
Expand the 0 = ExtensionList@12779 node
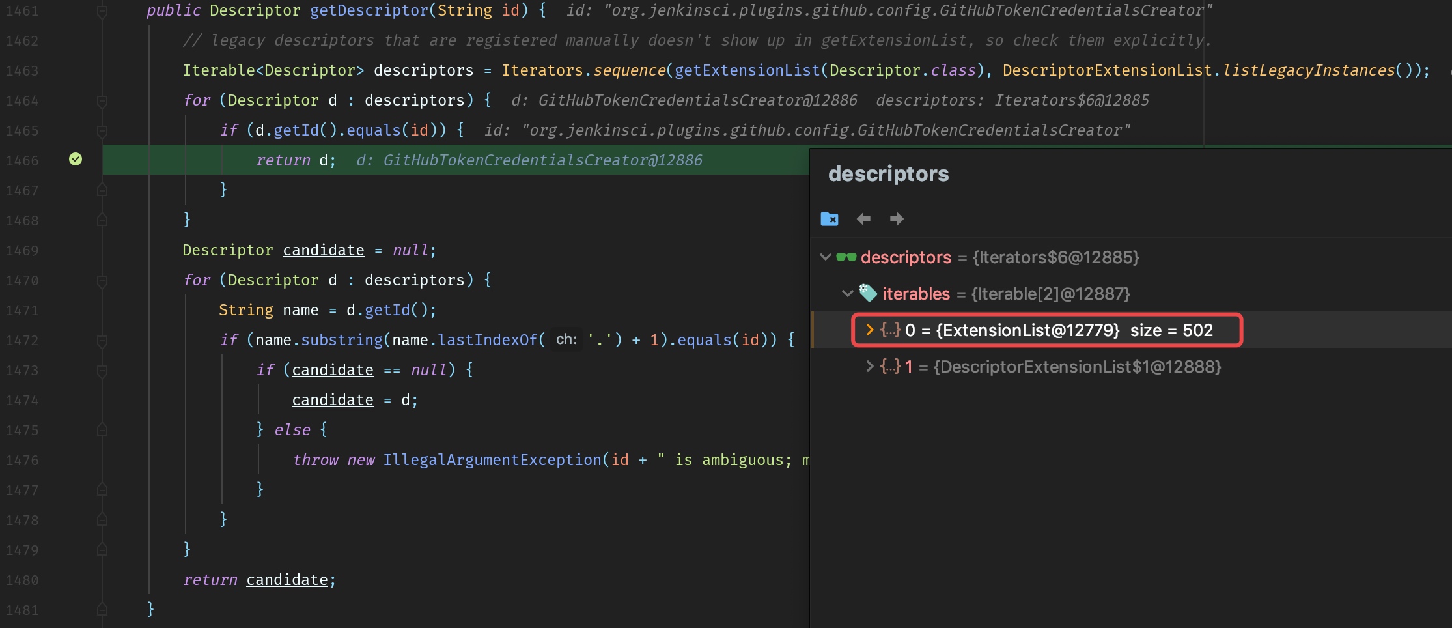coord(869,330)
